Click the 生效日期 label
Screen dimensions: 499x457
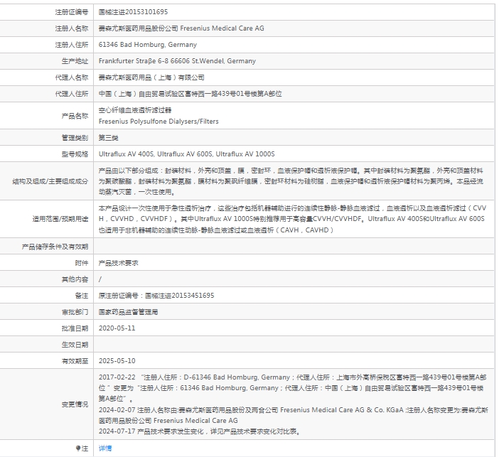pyautogui.click(x=75, y=345)
